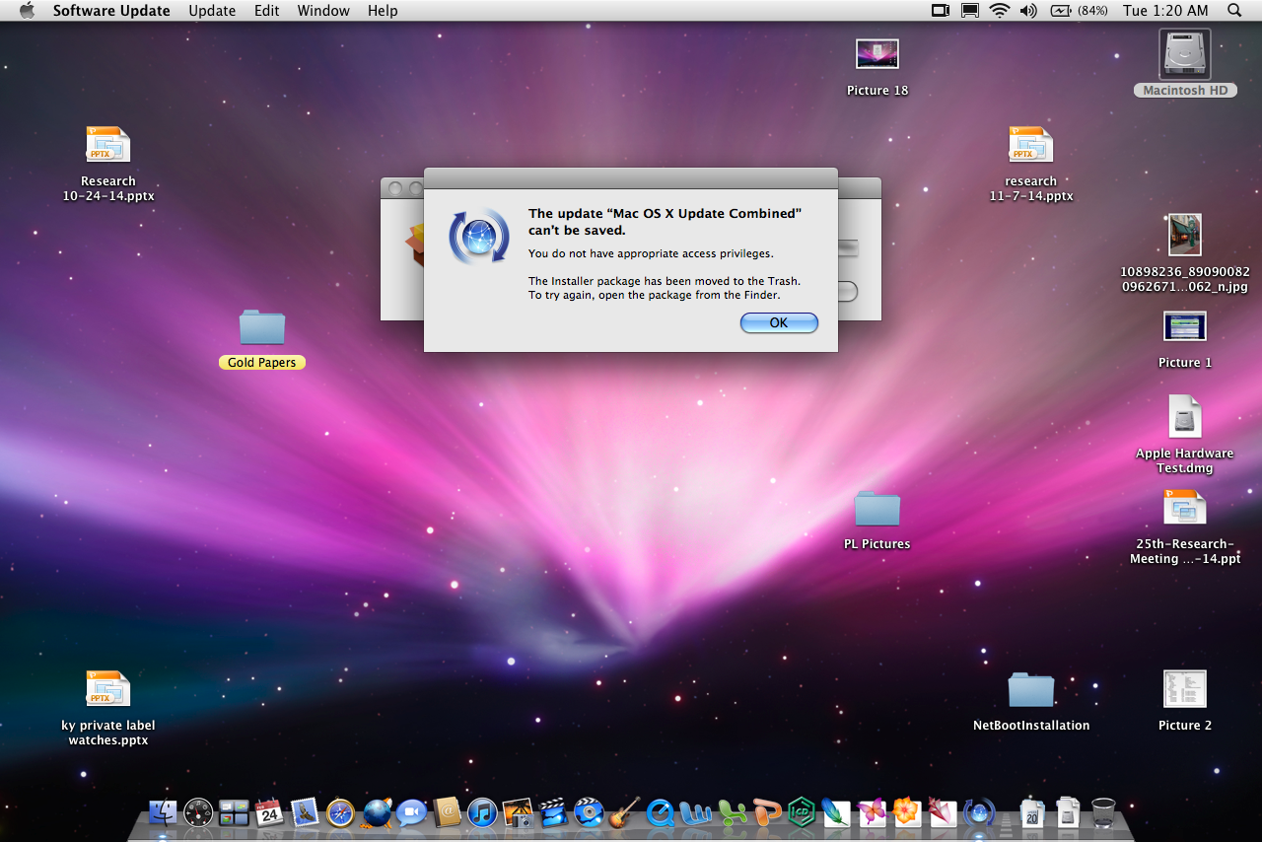The image size is (1262, 842).
Task: Open the Update menu
Action: click(x=212, y=11)
